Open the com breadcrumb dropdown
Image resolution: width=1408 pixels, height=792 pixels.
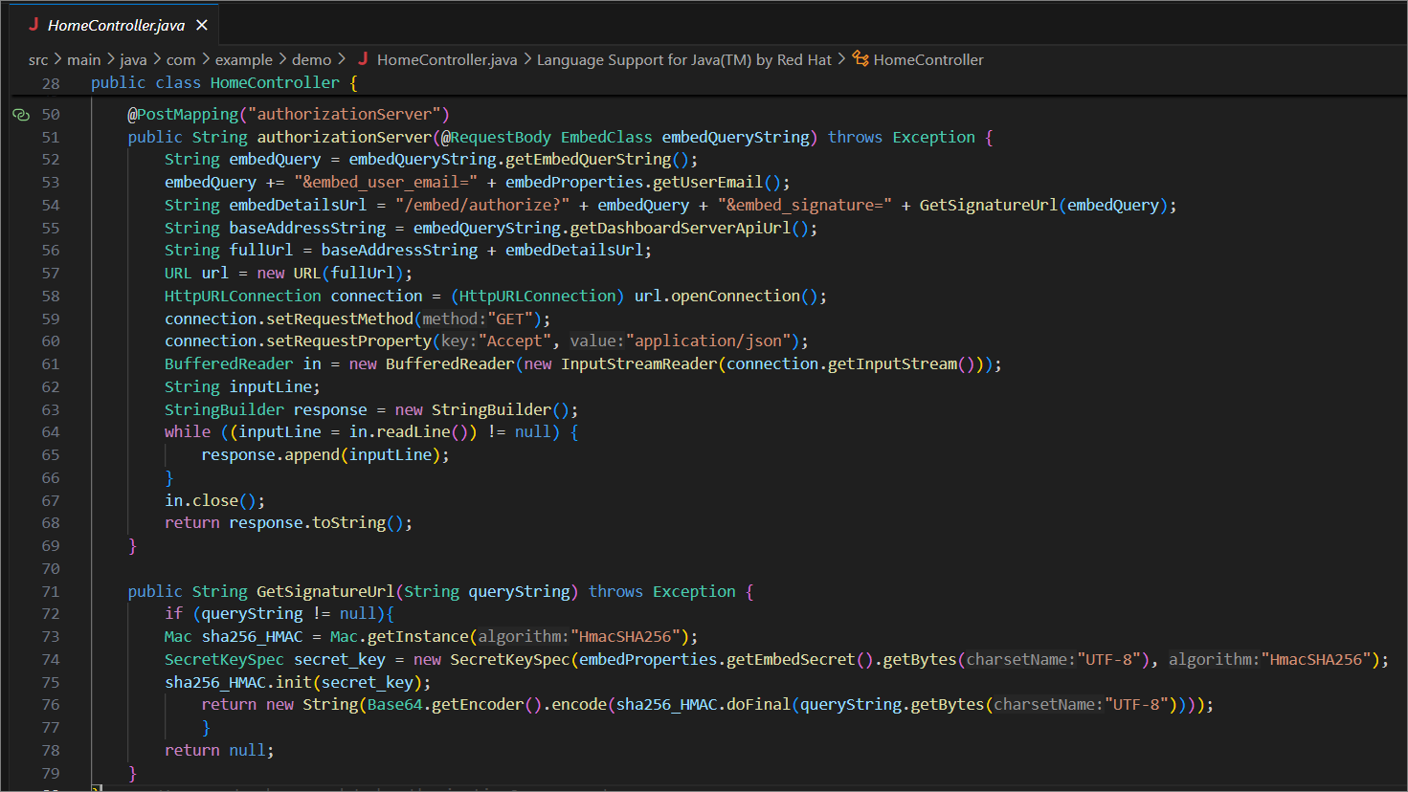pos(181,59)
